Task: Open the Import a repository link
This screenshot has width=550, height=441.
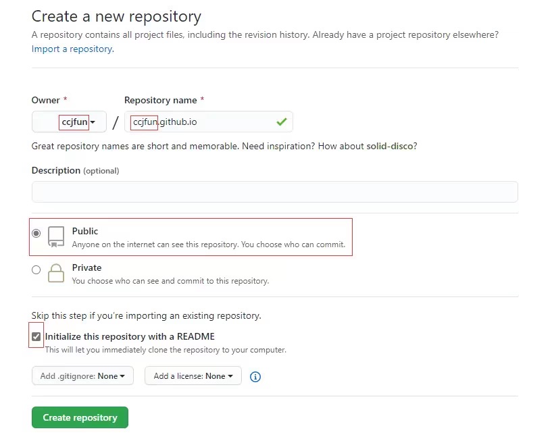Action: pyautogui.click(x=72, y=49)
